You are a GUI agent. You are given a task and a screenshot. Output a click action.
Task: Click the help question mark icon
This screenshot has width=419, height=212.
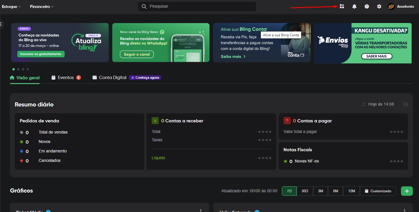tap(367, 6)
